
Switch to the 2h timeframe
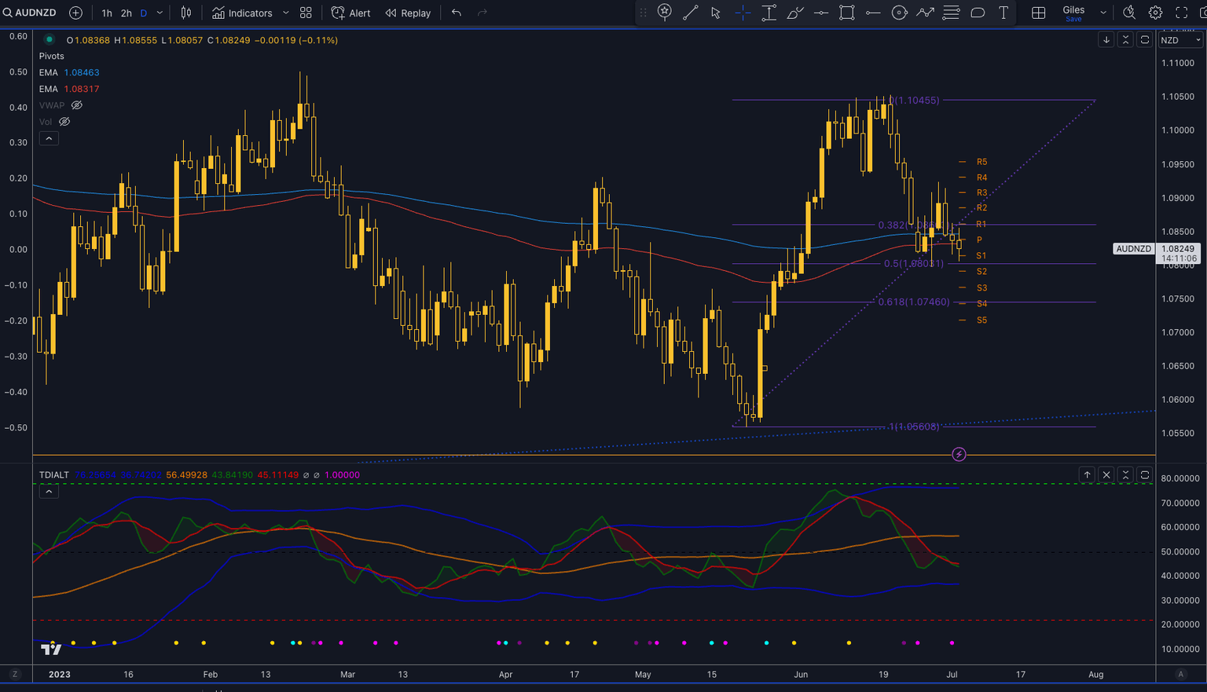click(x=126, y=13)
